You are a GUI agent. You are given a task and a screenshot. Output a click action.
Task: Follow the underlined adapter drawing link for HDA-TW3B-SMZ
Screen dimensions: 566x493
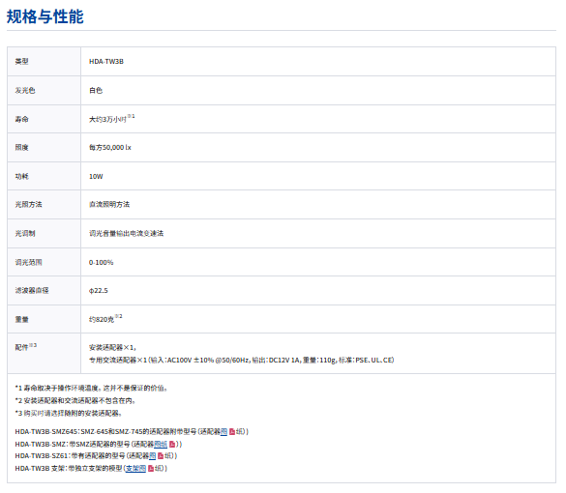point(161,444)
